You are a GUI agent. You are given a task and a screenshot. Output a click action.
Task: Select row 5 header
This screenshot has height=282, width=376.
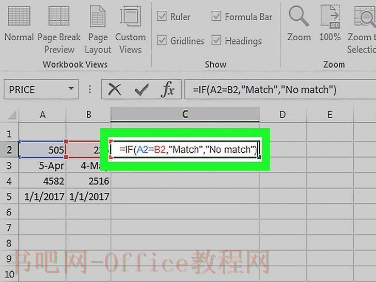point(9,197)
